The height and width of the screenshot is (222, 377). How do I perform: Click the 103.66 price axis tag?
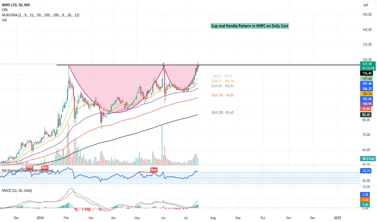pos(367,98)
